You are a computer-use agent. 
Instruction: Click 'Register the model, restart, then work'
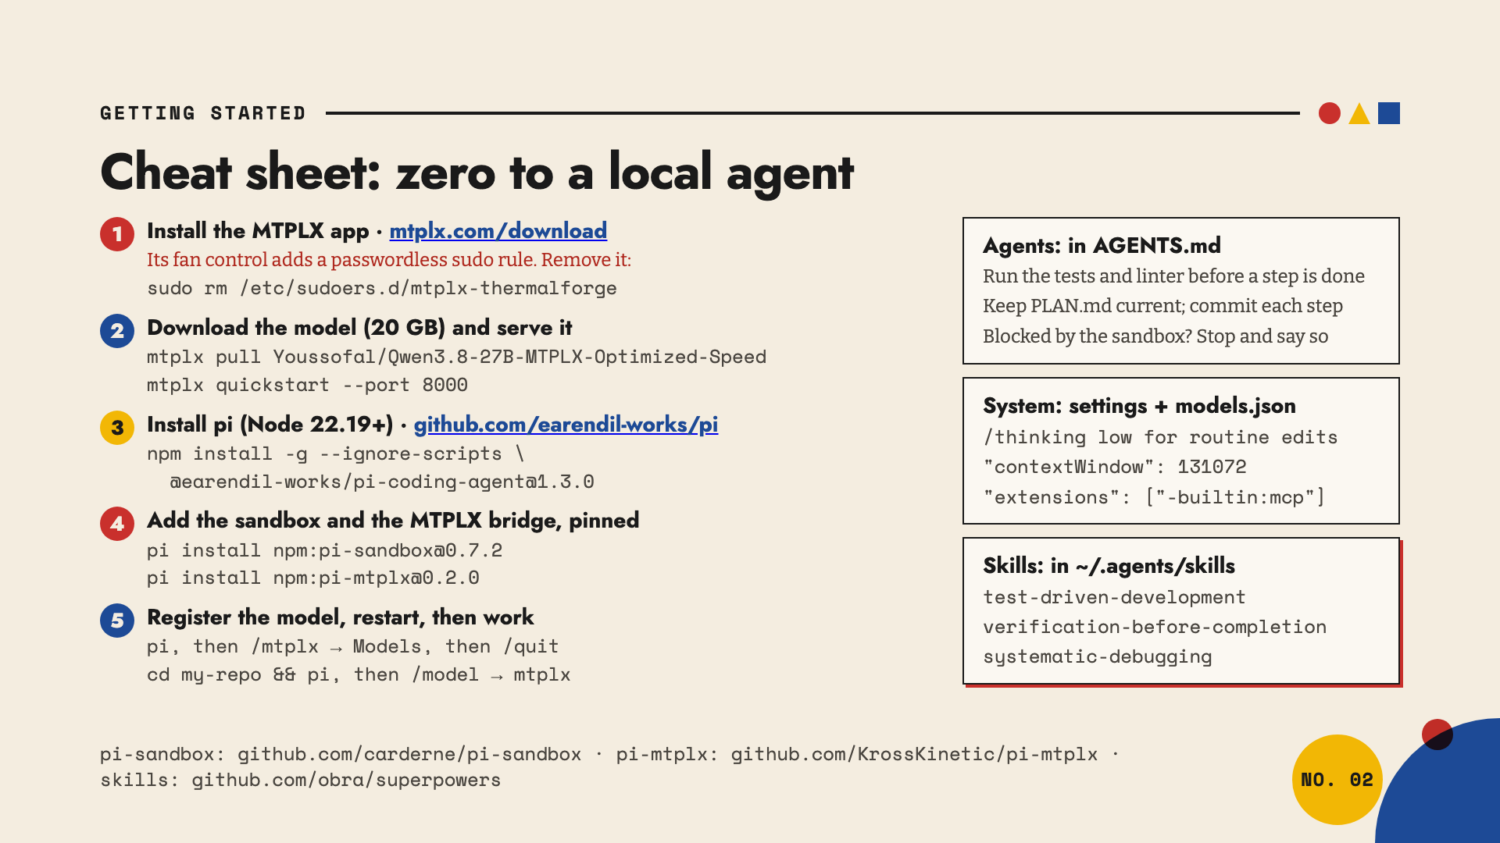tap(340, 617)
